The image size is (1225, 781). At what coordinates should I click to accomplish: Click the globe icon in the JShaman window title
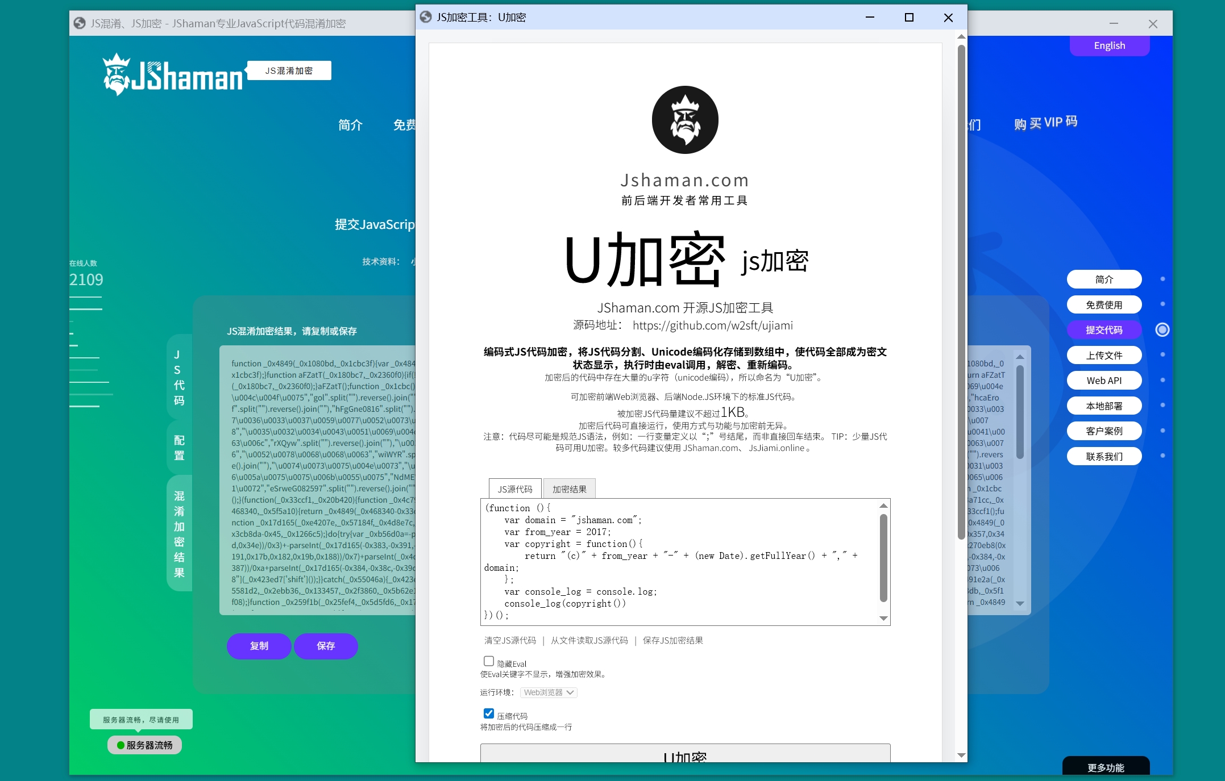point(80,23)
